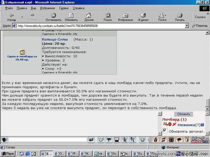This screenshot has width=210, height=157.
Task: Click the Пуск start button
Action: coord(8,154)
